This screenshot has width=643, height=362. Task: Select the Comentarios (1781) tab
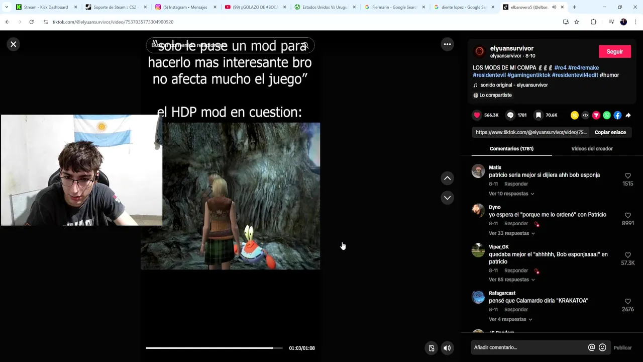[x=511, y=149]
